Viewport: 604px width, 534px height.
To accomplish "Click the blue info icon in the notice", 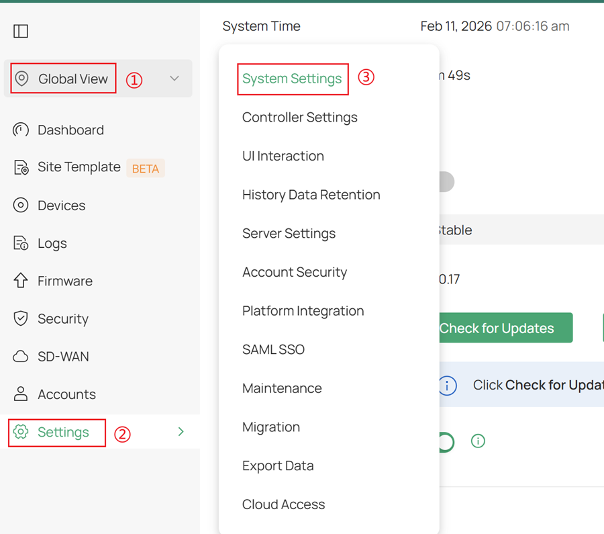I will pyautogui.click(x=448, y=386).
